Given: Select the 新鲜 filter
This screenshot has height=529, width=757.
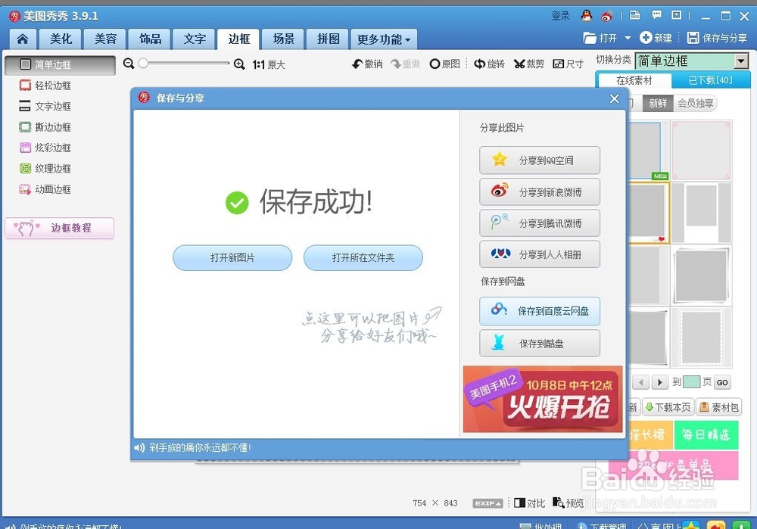Looking at the screenshot, I should click(658, 103).
